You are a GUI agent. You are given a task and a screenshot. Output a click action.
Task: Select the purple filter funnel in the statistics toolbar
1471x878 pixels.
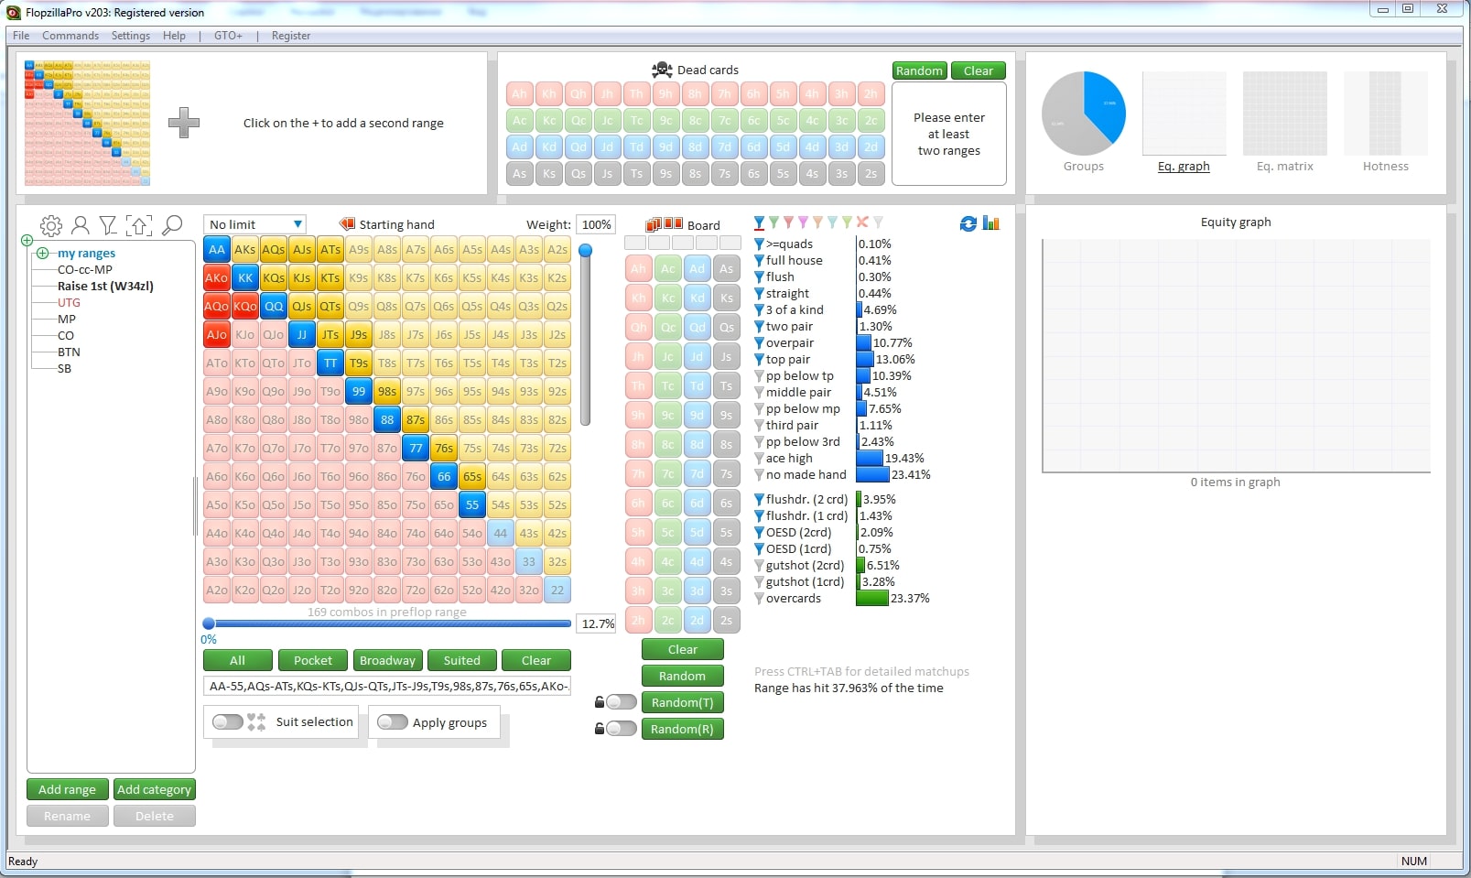pos(803,222)
